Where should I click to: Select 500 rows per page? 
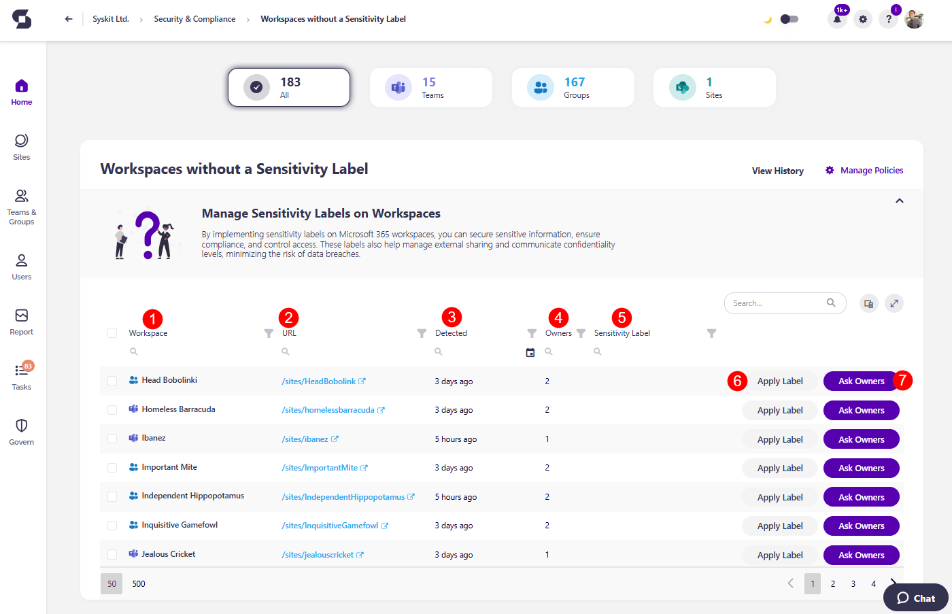138,583
